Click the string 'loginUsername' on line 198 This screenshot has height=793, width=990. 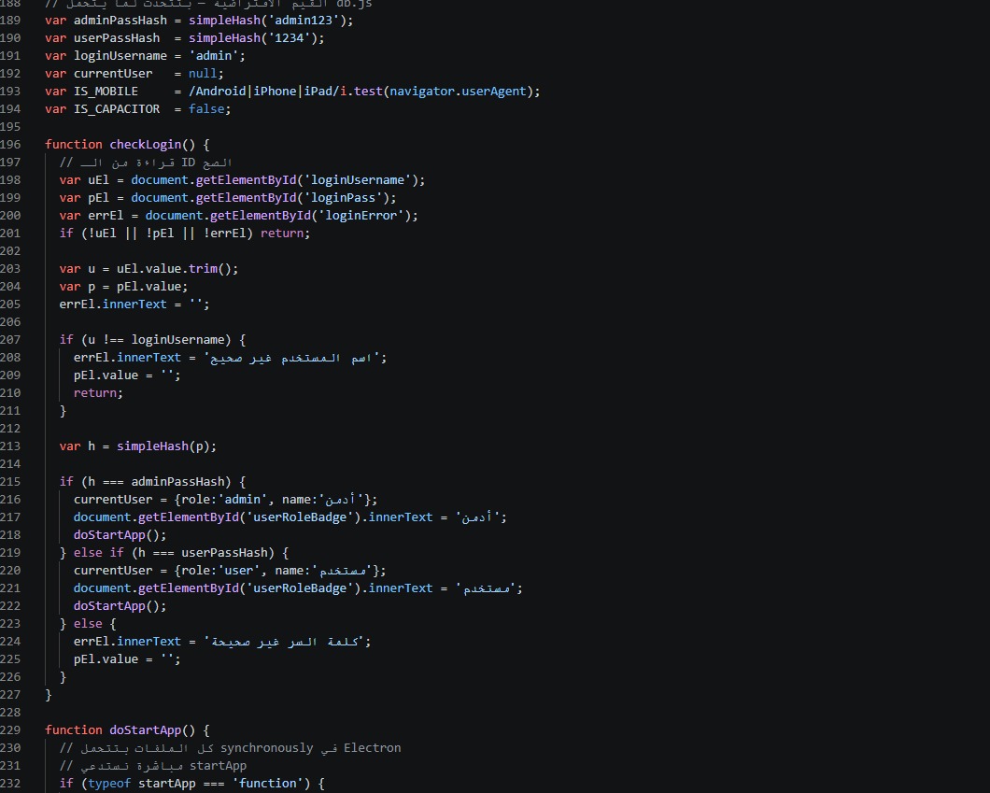click(358, 180)
